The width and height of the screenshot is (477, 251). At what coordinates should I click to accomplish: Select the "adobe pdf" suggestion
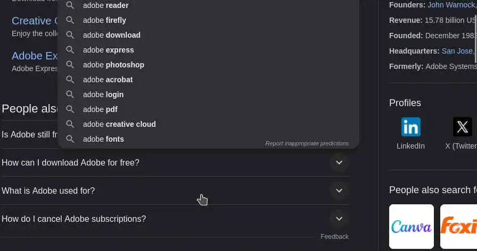pyautogui.click(x=100, y=109)
